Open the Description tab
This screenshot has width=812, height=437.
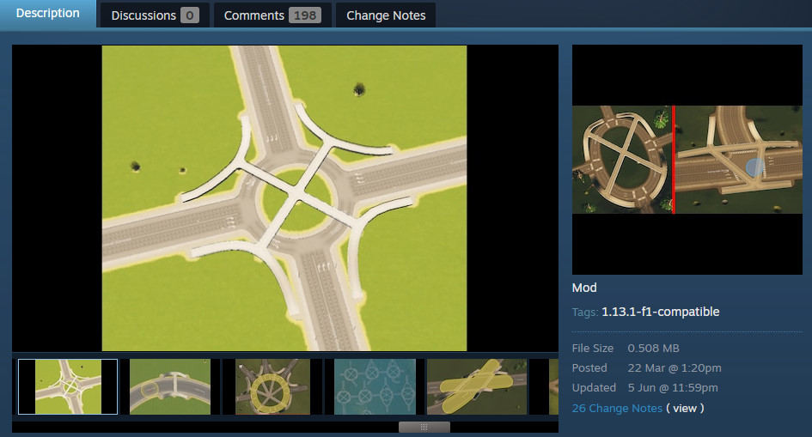[x=47, y=14]
